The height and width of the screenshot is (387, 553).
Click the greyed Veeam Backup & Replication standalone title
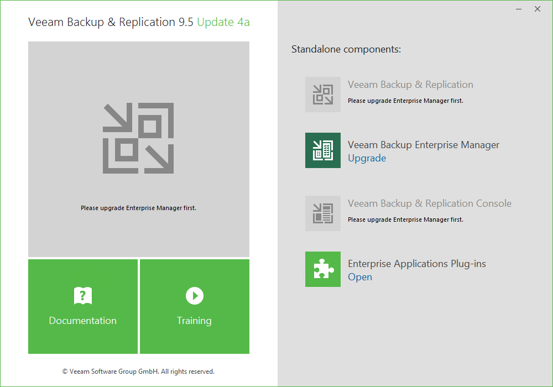coord(410,85)
